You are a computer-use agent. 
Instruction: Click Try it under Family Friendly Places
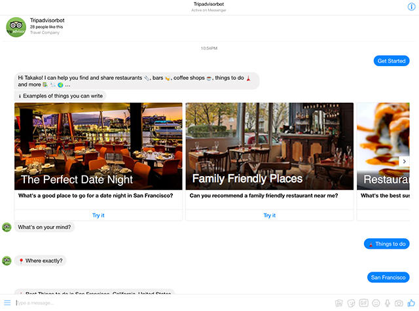(x=269, y=215)
